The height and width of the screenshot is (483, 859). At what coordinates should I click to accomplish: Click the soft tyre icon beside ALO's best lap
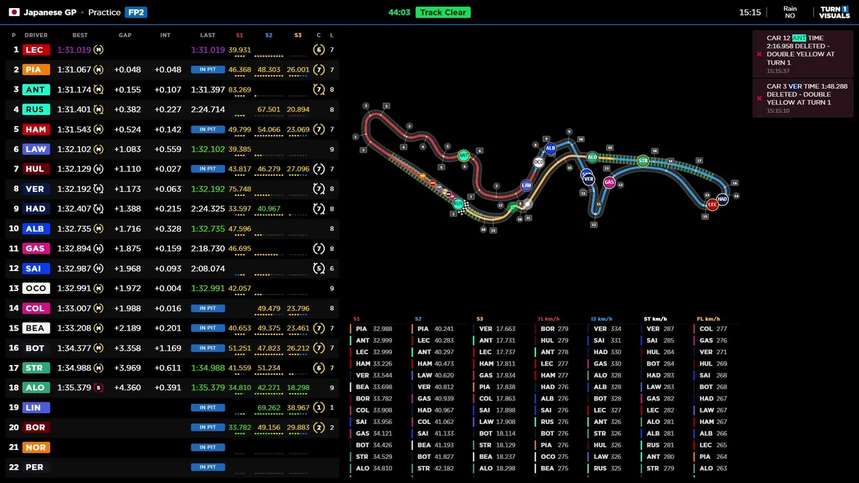(x=99, y=388)
